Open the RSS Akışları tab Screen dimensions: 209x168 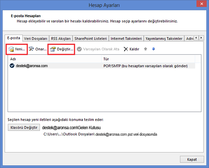tap(61, 38)
